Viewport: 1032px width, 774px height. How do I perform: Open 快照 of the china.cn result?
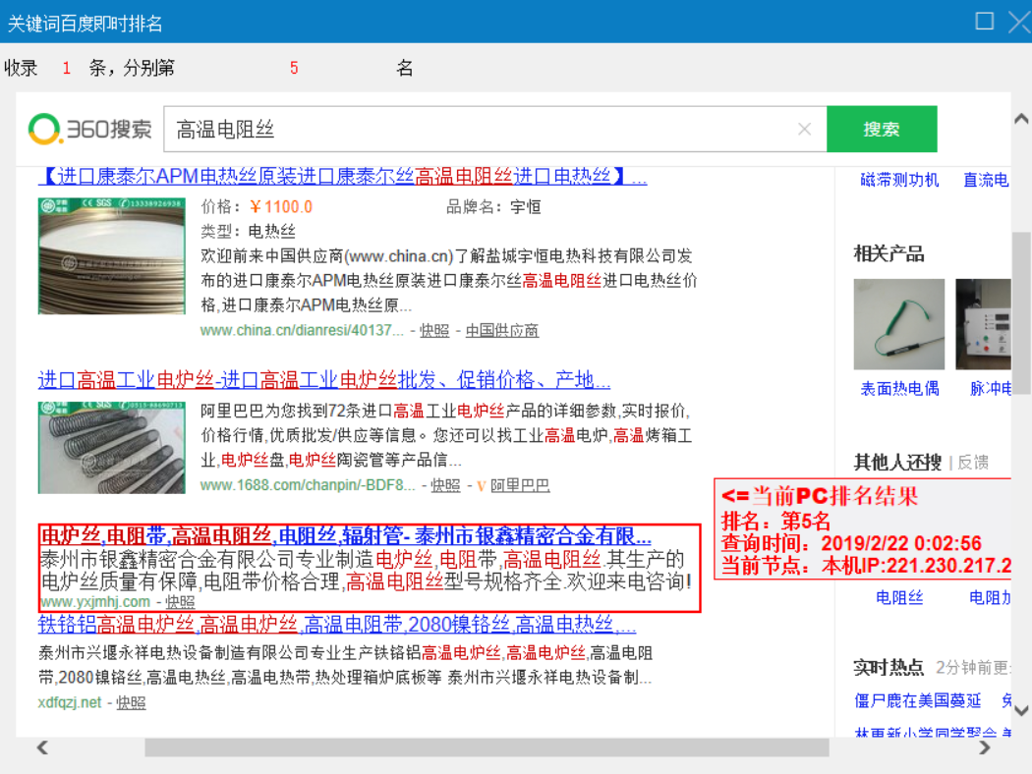[434, 331]
